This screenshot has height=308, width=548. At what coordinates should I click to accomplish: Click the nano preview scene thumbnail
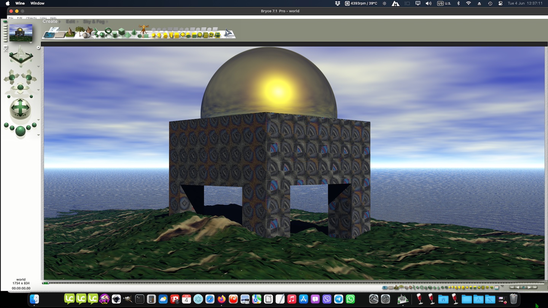pyautogui.click(x=21, y=33)
